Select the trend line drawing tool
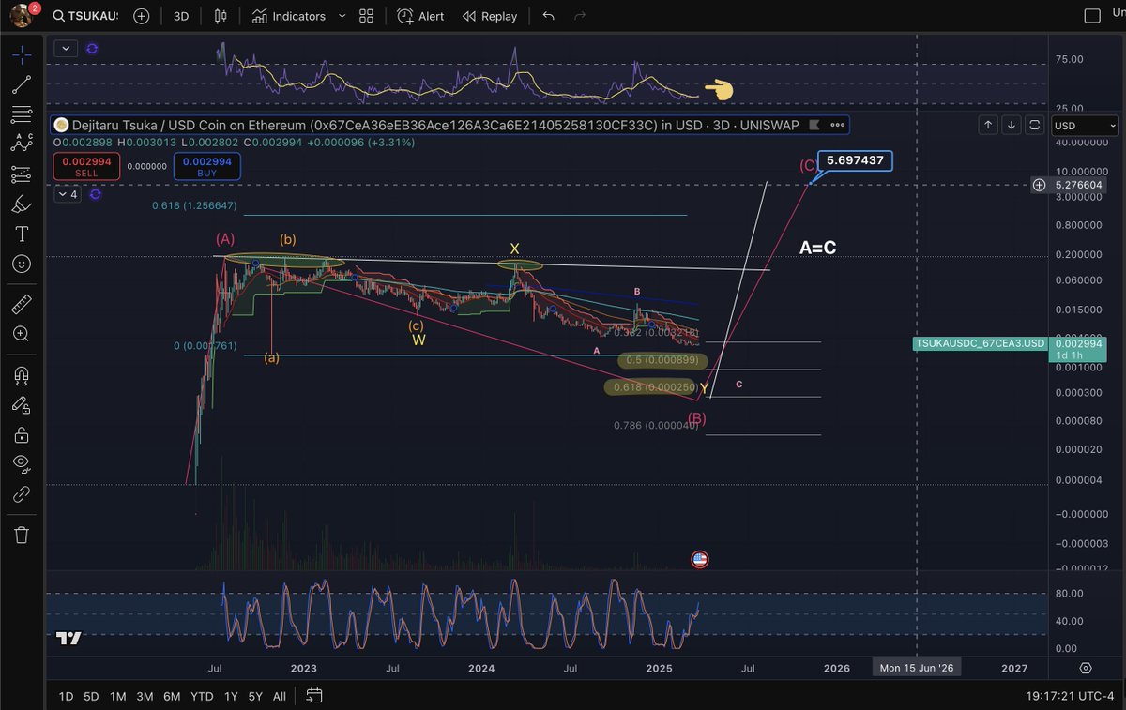Screen dimensions: 1126x710 pyautogui.click(x=22, y=84)
